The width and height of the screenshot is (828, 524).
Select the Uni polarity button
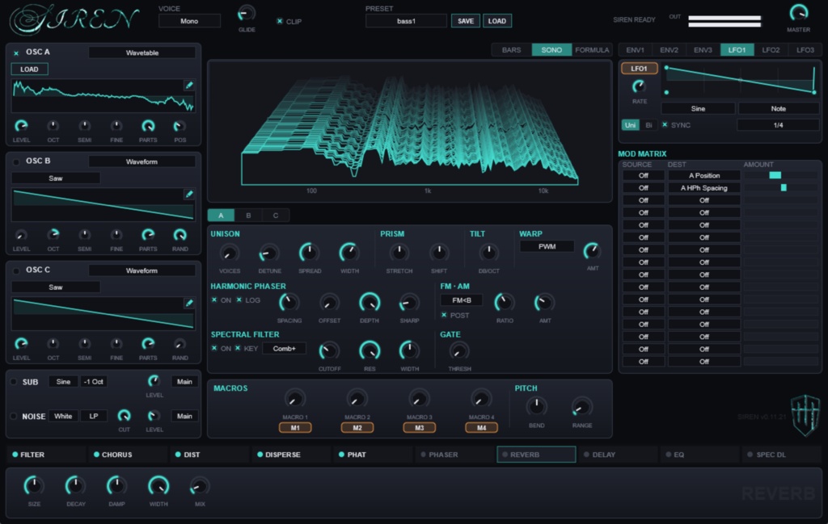pos(630,125)
